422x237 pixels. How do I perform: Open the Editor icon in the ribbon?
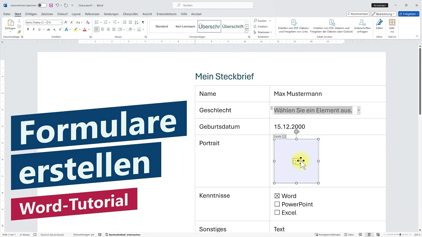[379, 25]
